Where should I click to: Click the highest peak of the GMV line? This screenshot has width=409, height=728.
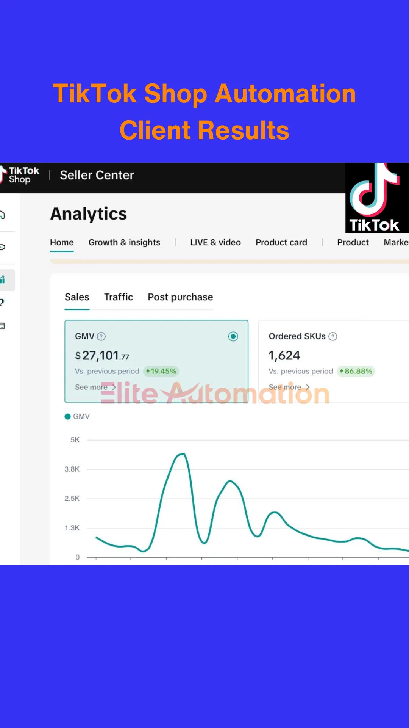point(183,454)
